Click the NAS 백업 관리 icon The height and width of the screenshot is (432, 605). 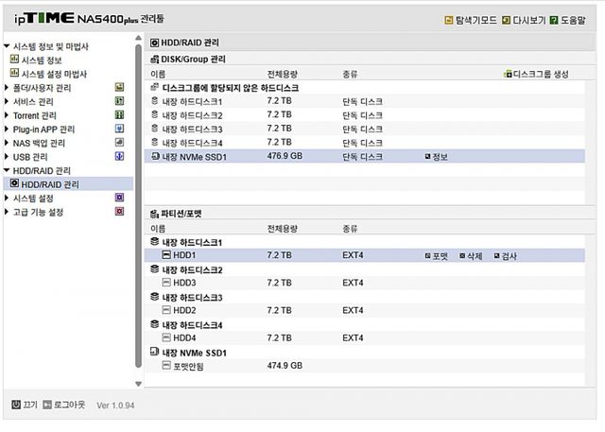click(x=119, y=143)
